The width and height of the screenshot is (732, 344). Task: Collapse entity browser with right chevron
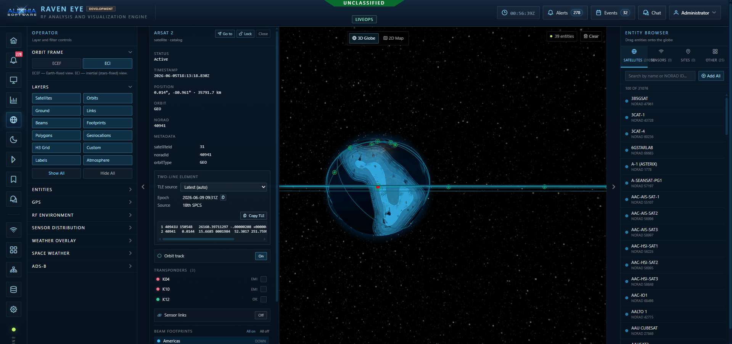click(613, 187)
